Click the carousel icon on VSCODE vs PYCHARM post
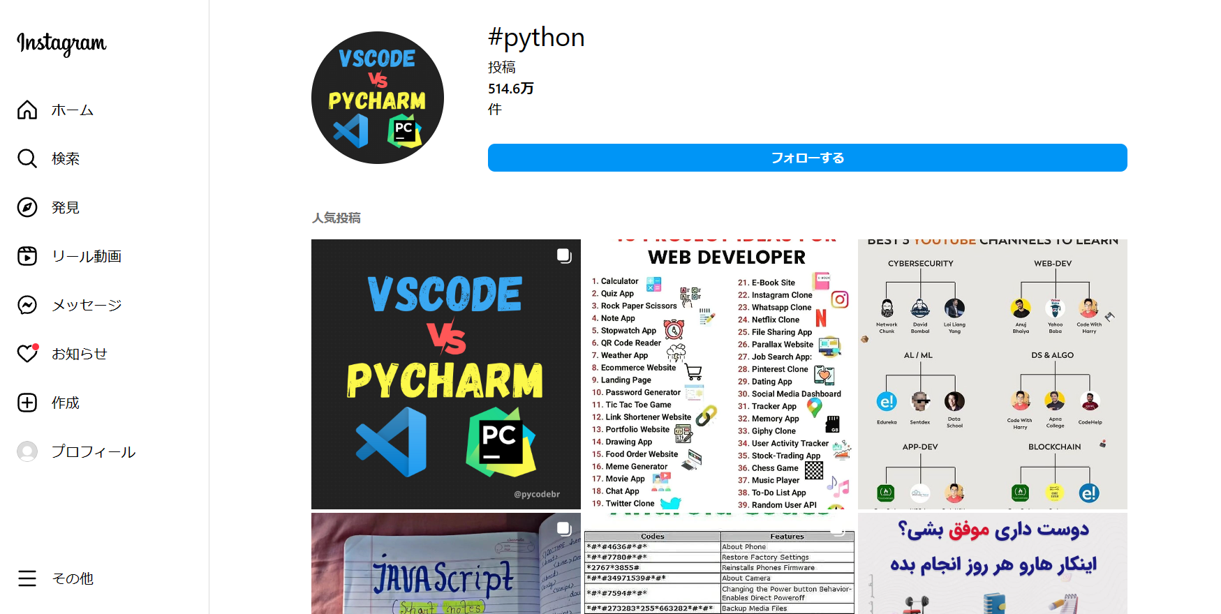The width and height of the screenshot is (1221, 614). pos(564,255)
